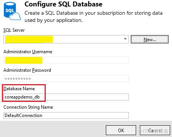Click the New... server button
172x137 pixels.
pos(150,39)
